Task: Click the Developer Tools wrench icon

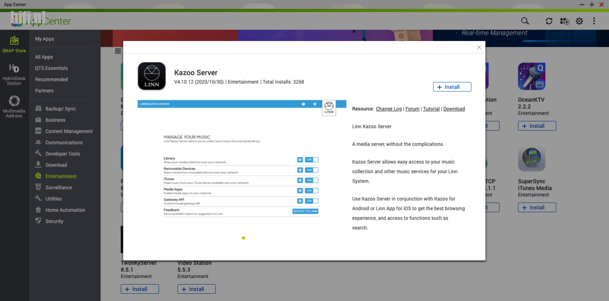Action: [x=38, y=153]
